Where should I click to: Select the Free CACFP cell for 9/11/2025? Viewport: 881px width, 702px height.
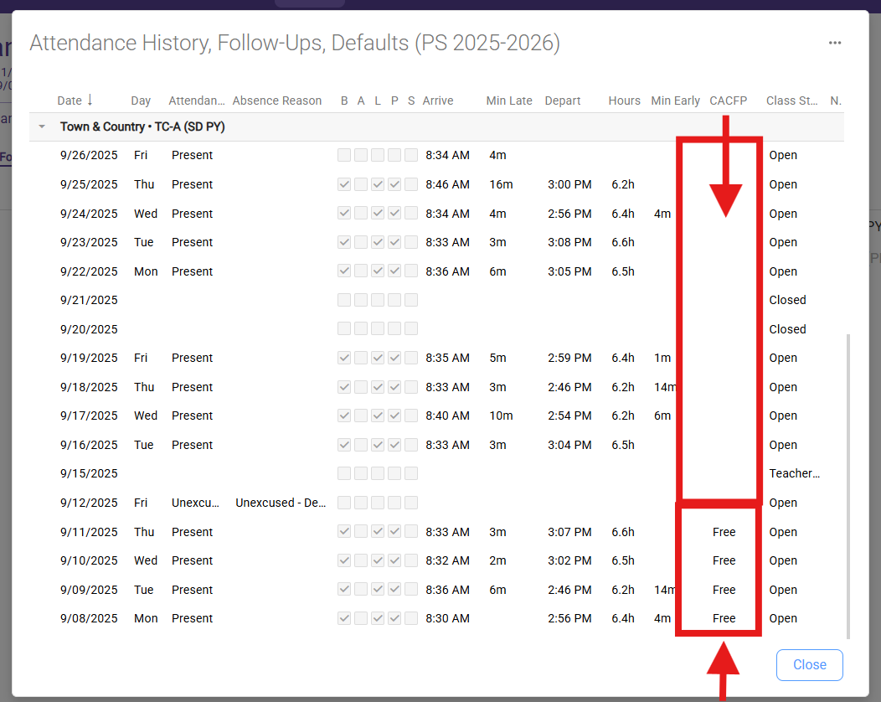pyautogui.click(x=724, y=532)
